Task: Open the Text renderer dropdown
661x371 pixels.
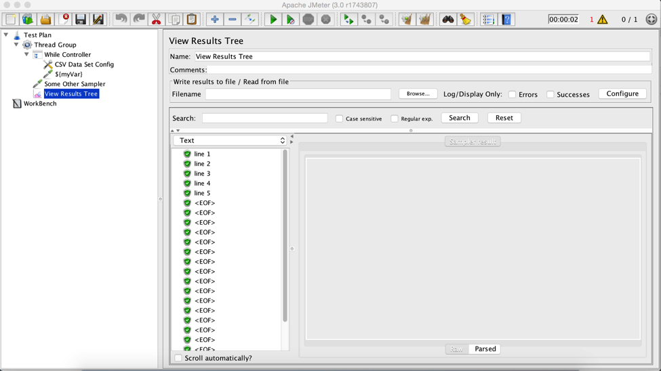Action: click(231, 141)
